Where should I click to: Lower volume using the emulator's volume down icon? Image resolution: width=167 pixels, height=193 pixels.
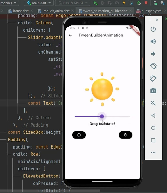coord(153,54)
